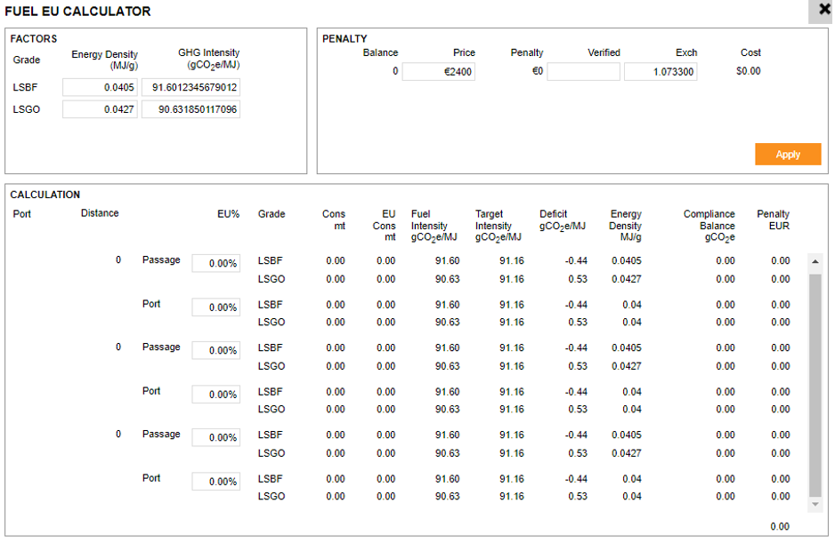Close the Fuel EU Calculator dialog
The height and width of the screenshot is (543, 835).
pyautogui.click(x=824, y=11)
